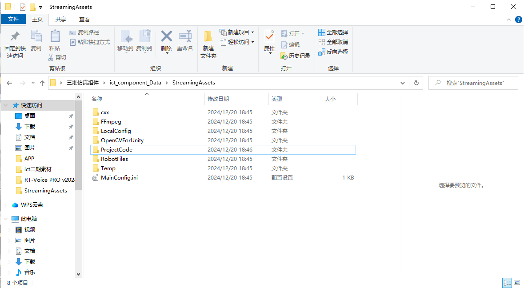
Task: Click the 重命名 rename icon
Action: [185, 36]
